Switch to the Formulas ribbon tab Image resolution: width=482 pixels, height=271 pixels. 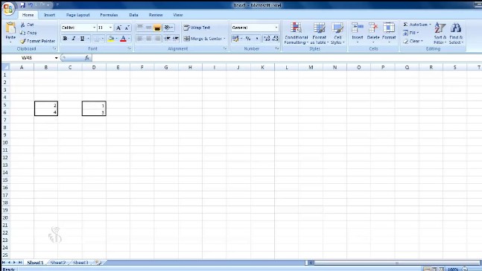click(109, 15)
